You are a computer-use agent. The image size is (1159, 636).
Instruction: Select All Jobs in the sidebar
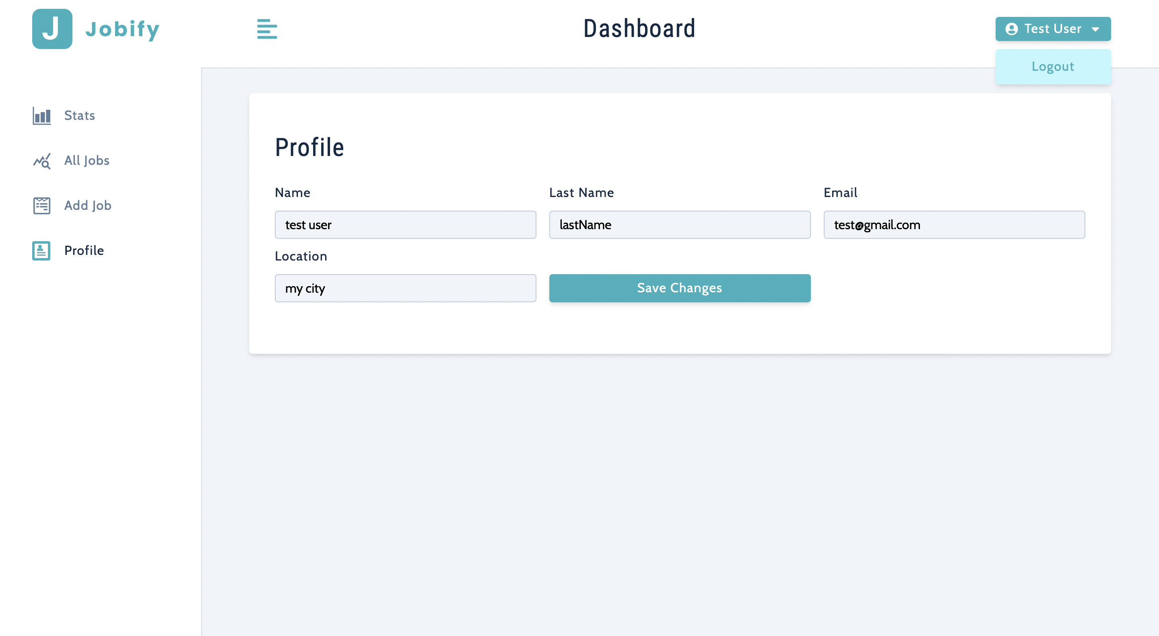pos(87,160)
